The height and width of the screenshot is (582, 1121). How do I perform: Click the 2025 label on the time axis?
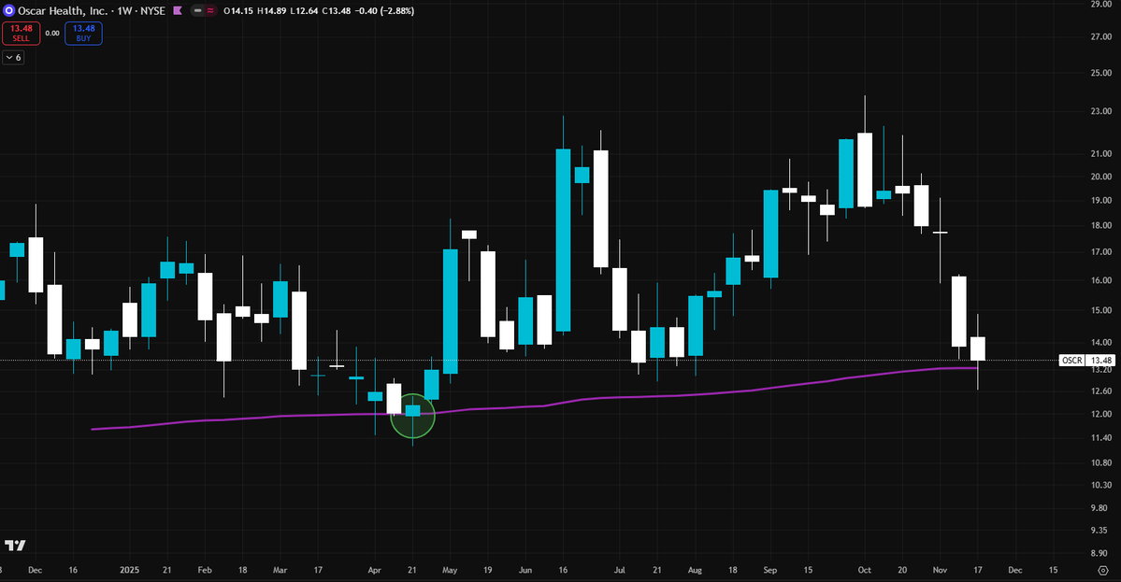(129, 570)
